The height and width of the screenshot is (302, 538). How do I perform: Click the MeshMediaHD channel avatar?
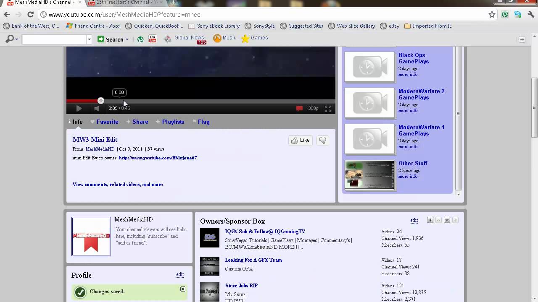[x=91, y=237]
